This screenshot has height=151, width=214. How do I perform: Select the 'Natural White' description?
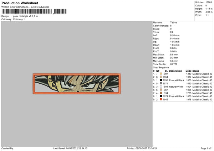click(176, 87)
